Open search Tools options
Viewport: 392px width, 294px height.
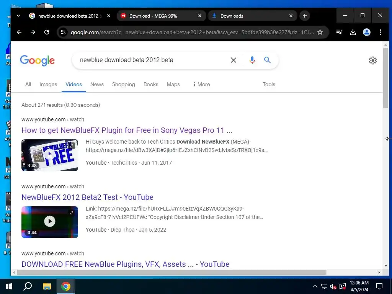[x=269, y=85]
